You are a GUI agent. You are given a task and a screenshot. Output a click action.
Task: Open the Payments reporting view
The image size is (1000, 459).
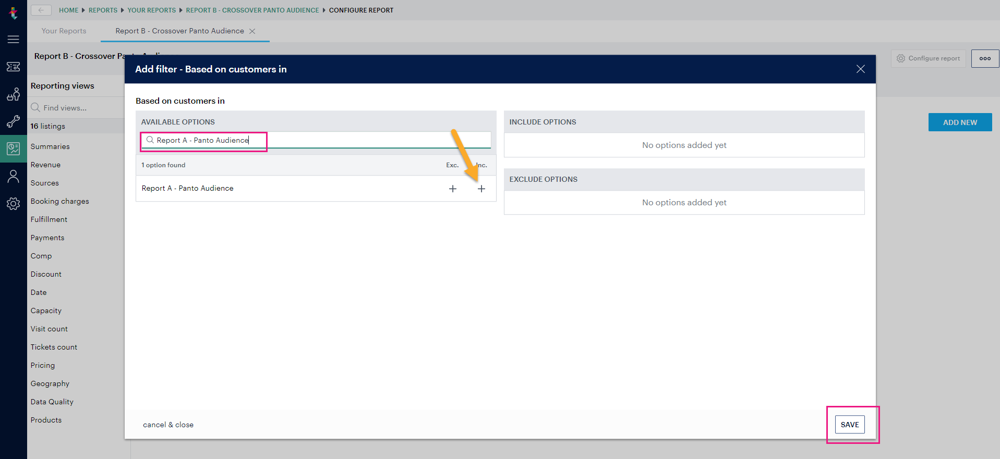(47, 238)
